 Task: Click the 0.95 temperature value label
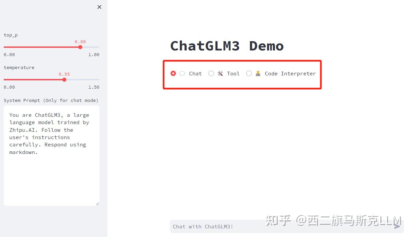click(64, 74)
